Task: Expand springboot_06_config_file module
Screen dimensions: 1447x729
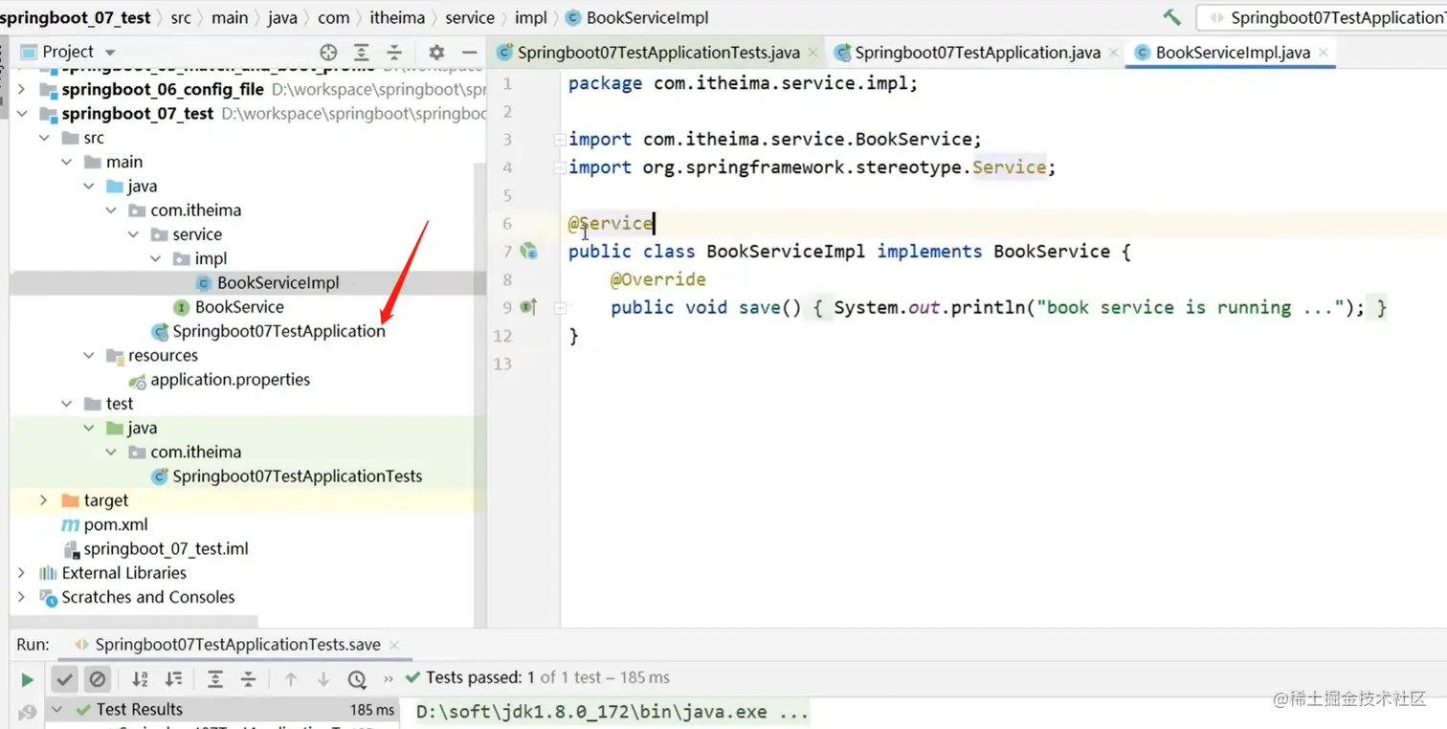Action: (x=21, y=89)
